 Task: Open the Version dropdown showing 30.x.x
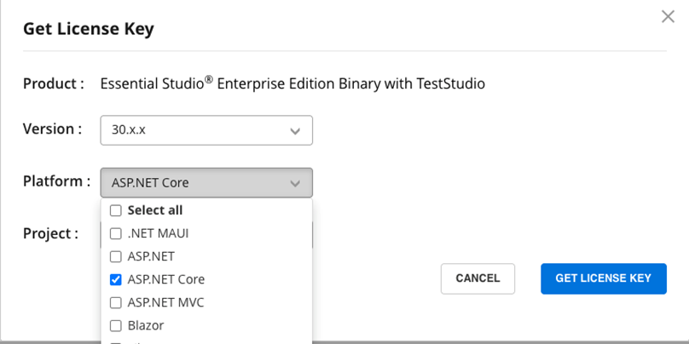206,131
